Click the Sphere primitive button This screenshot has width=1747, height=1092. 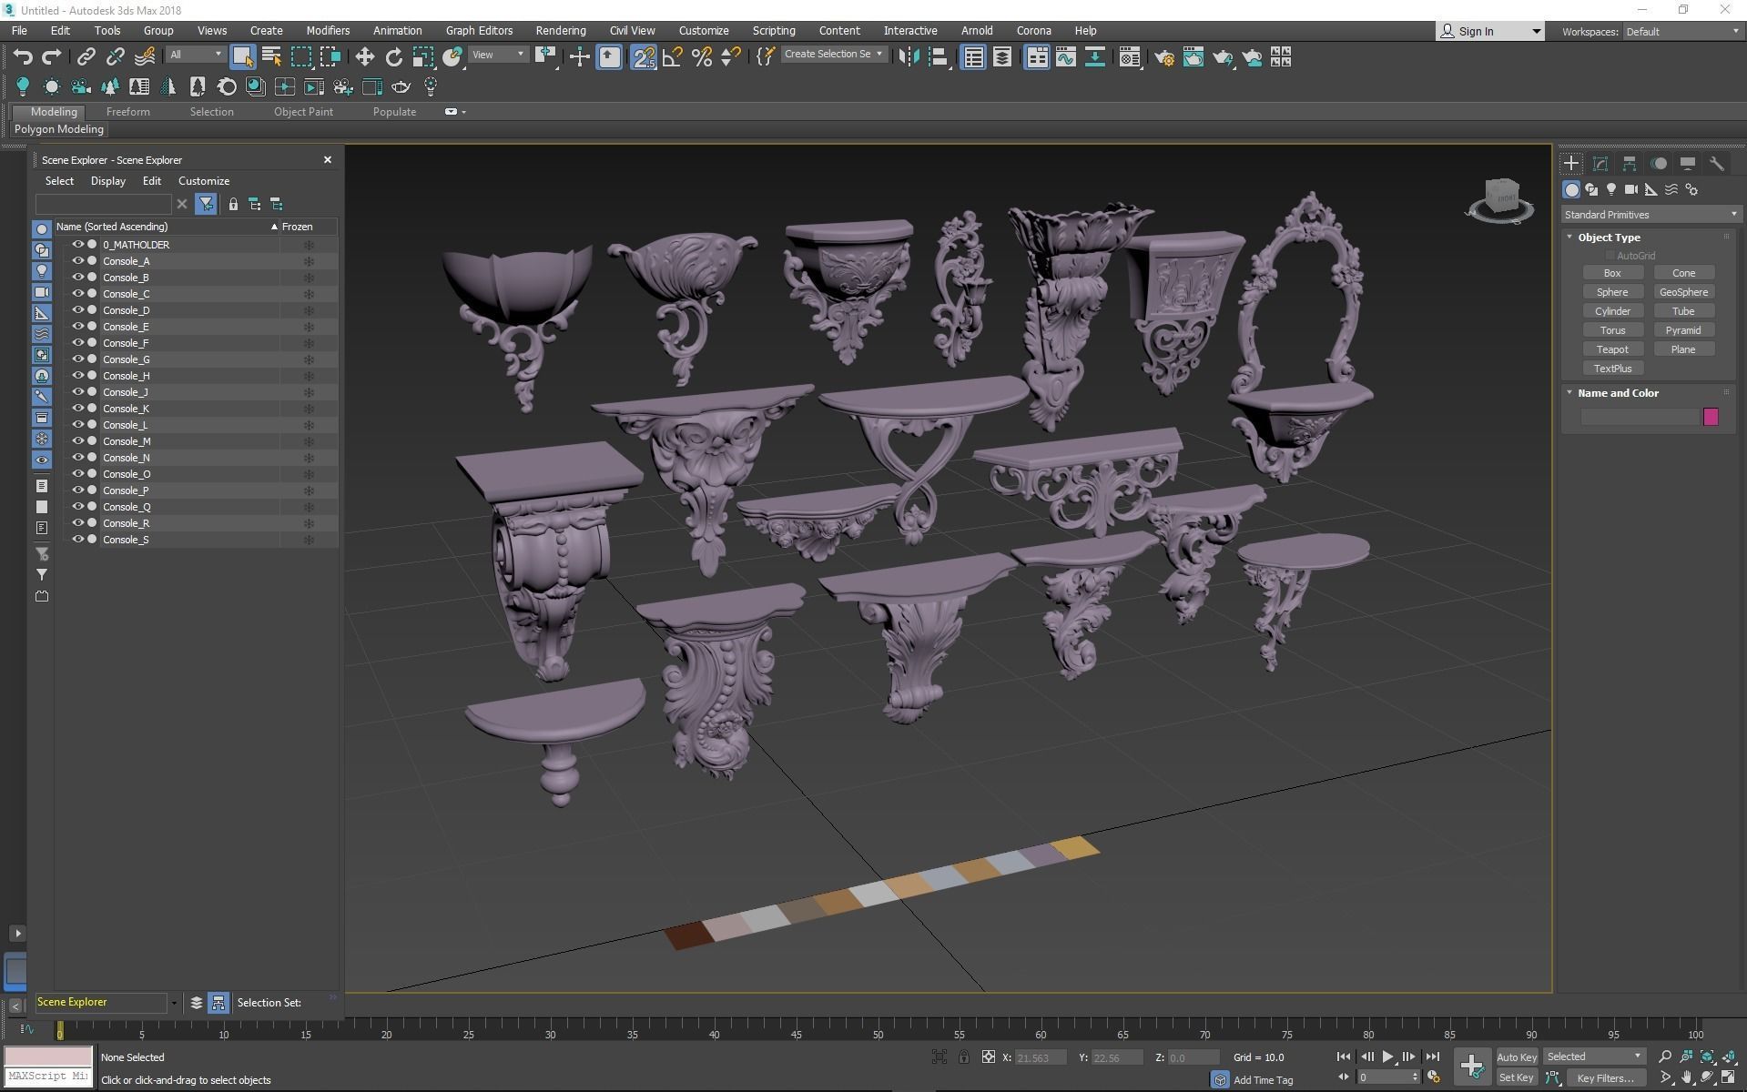point(1612,292)
